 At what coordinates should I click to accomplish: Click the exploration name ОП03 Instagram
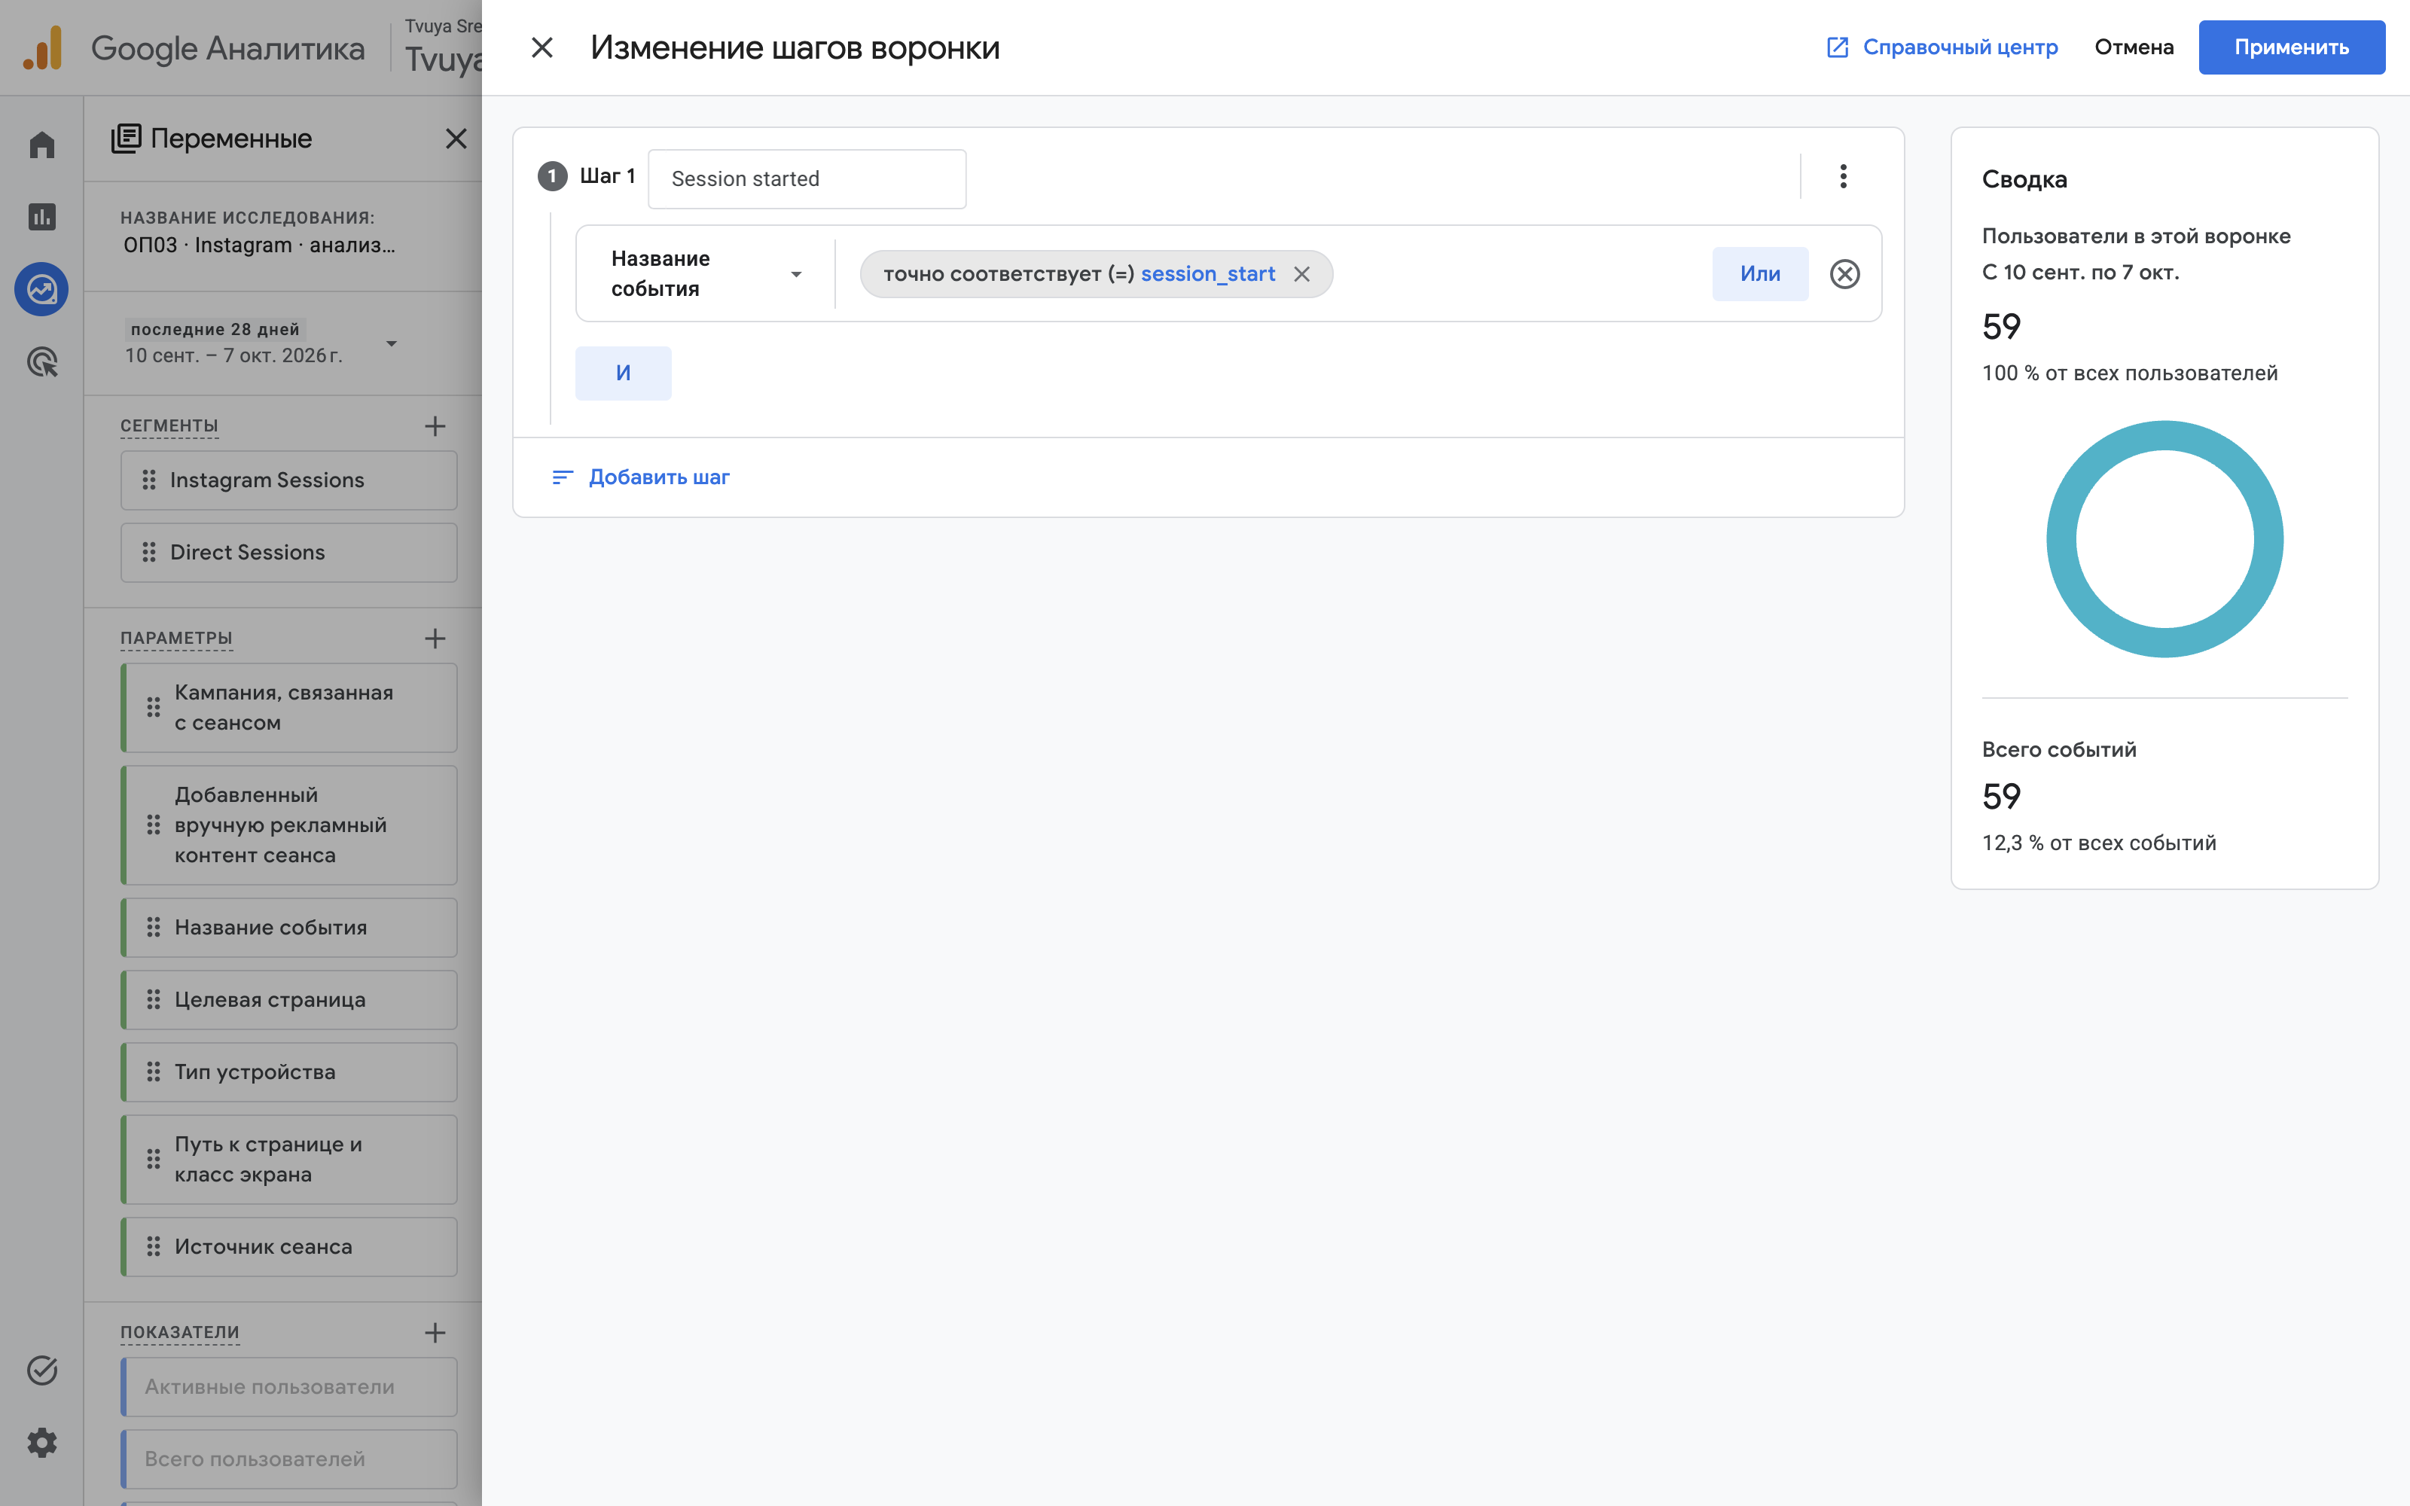pos(259,245)
